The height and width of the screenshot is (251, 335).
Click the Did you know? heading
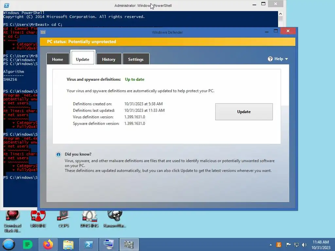point(78,154)
